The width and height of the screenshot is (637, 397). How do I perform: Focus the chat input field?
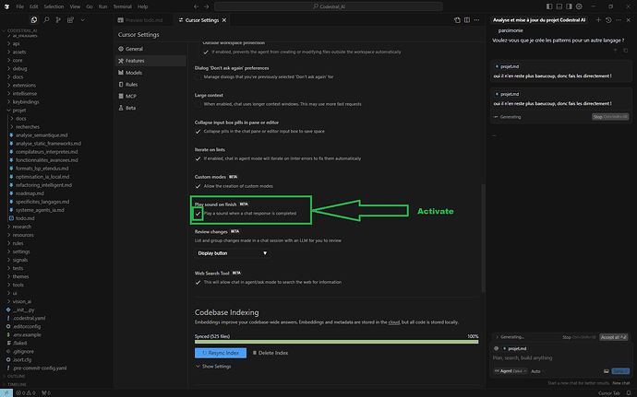point(560,358)
